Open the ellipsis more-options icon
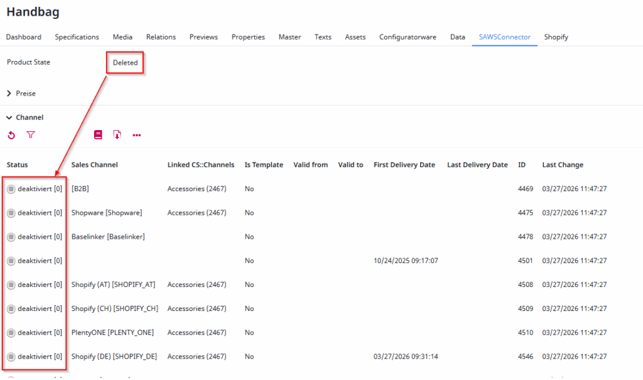 click(137, 134)
